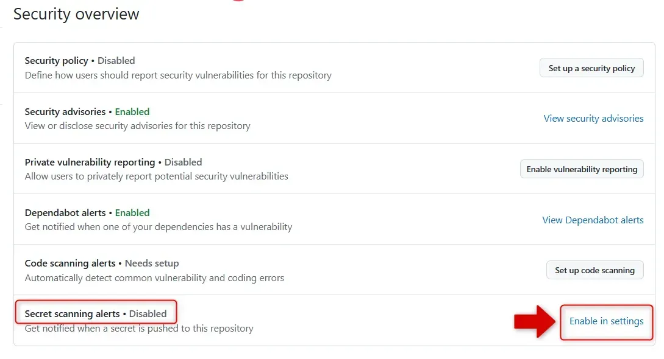Click Enabled status next to Security advisories
Viewport: 664px width, 359px height.
click(x=132, y=112)
